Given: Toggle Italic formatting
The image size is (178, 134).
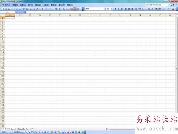Looking at the screenshot, I should click(119, 9).
